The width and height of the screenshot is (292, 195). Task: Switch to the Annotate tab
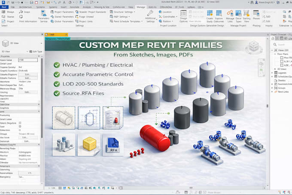click(74, 7)
